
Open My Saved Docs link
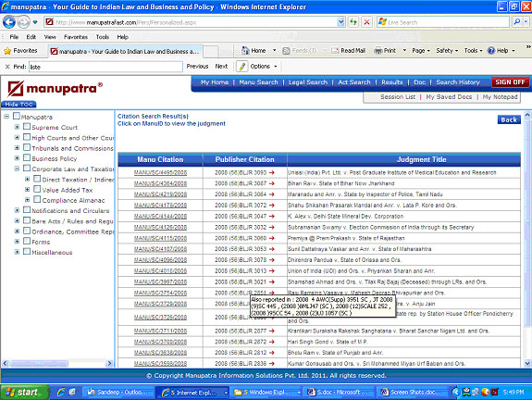point(449,97)
